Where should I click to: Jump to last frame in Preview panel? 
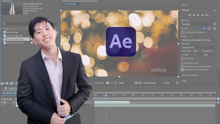click(x=207, y=15)
